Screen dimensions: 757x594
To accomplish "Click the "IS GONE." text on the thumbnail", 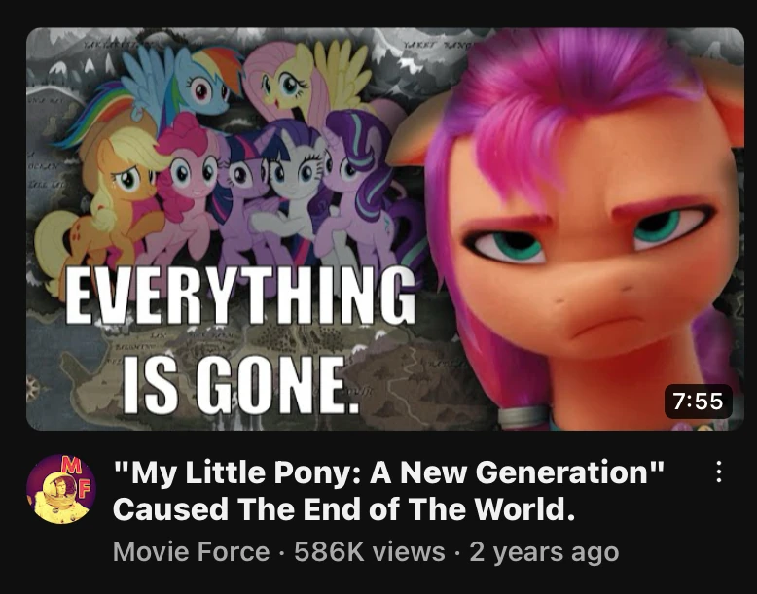I will (241, 385).
